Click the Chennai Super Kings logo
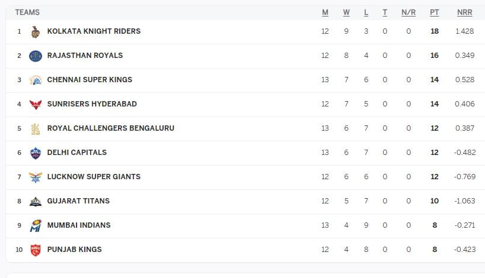The image size is (485, 278). tap(36, 80)
